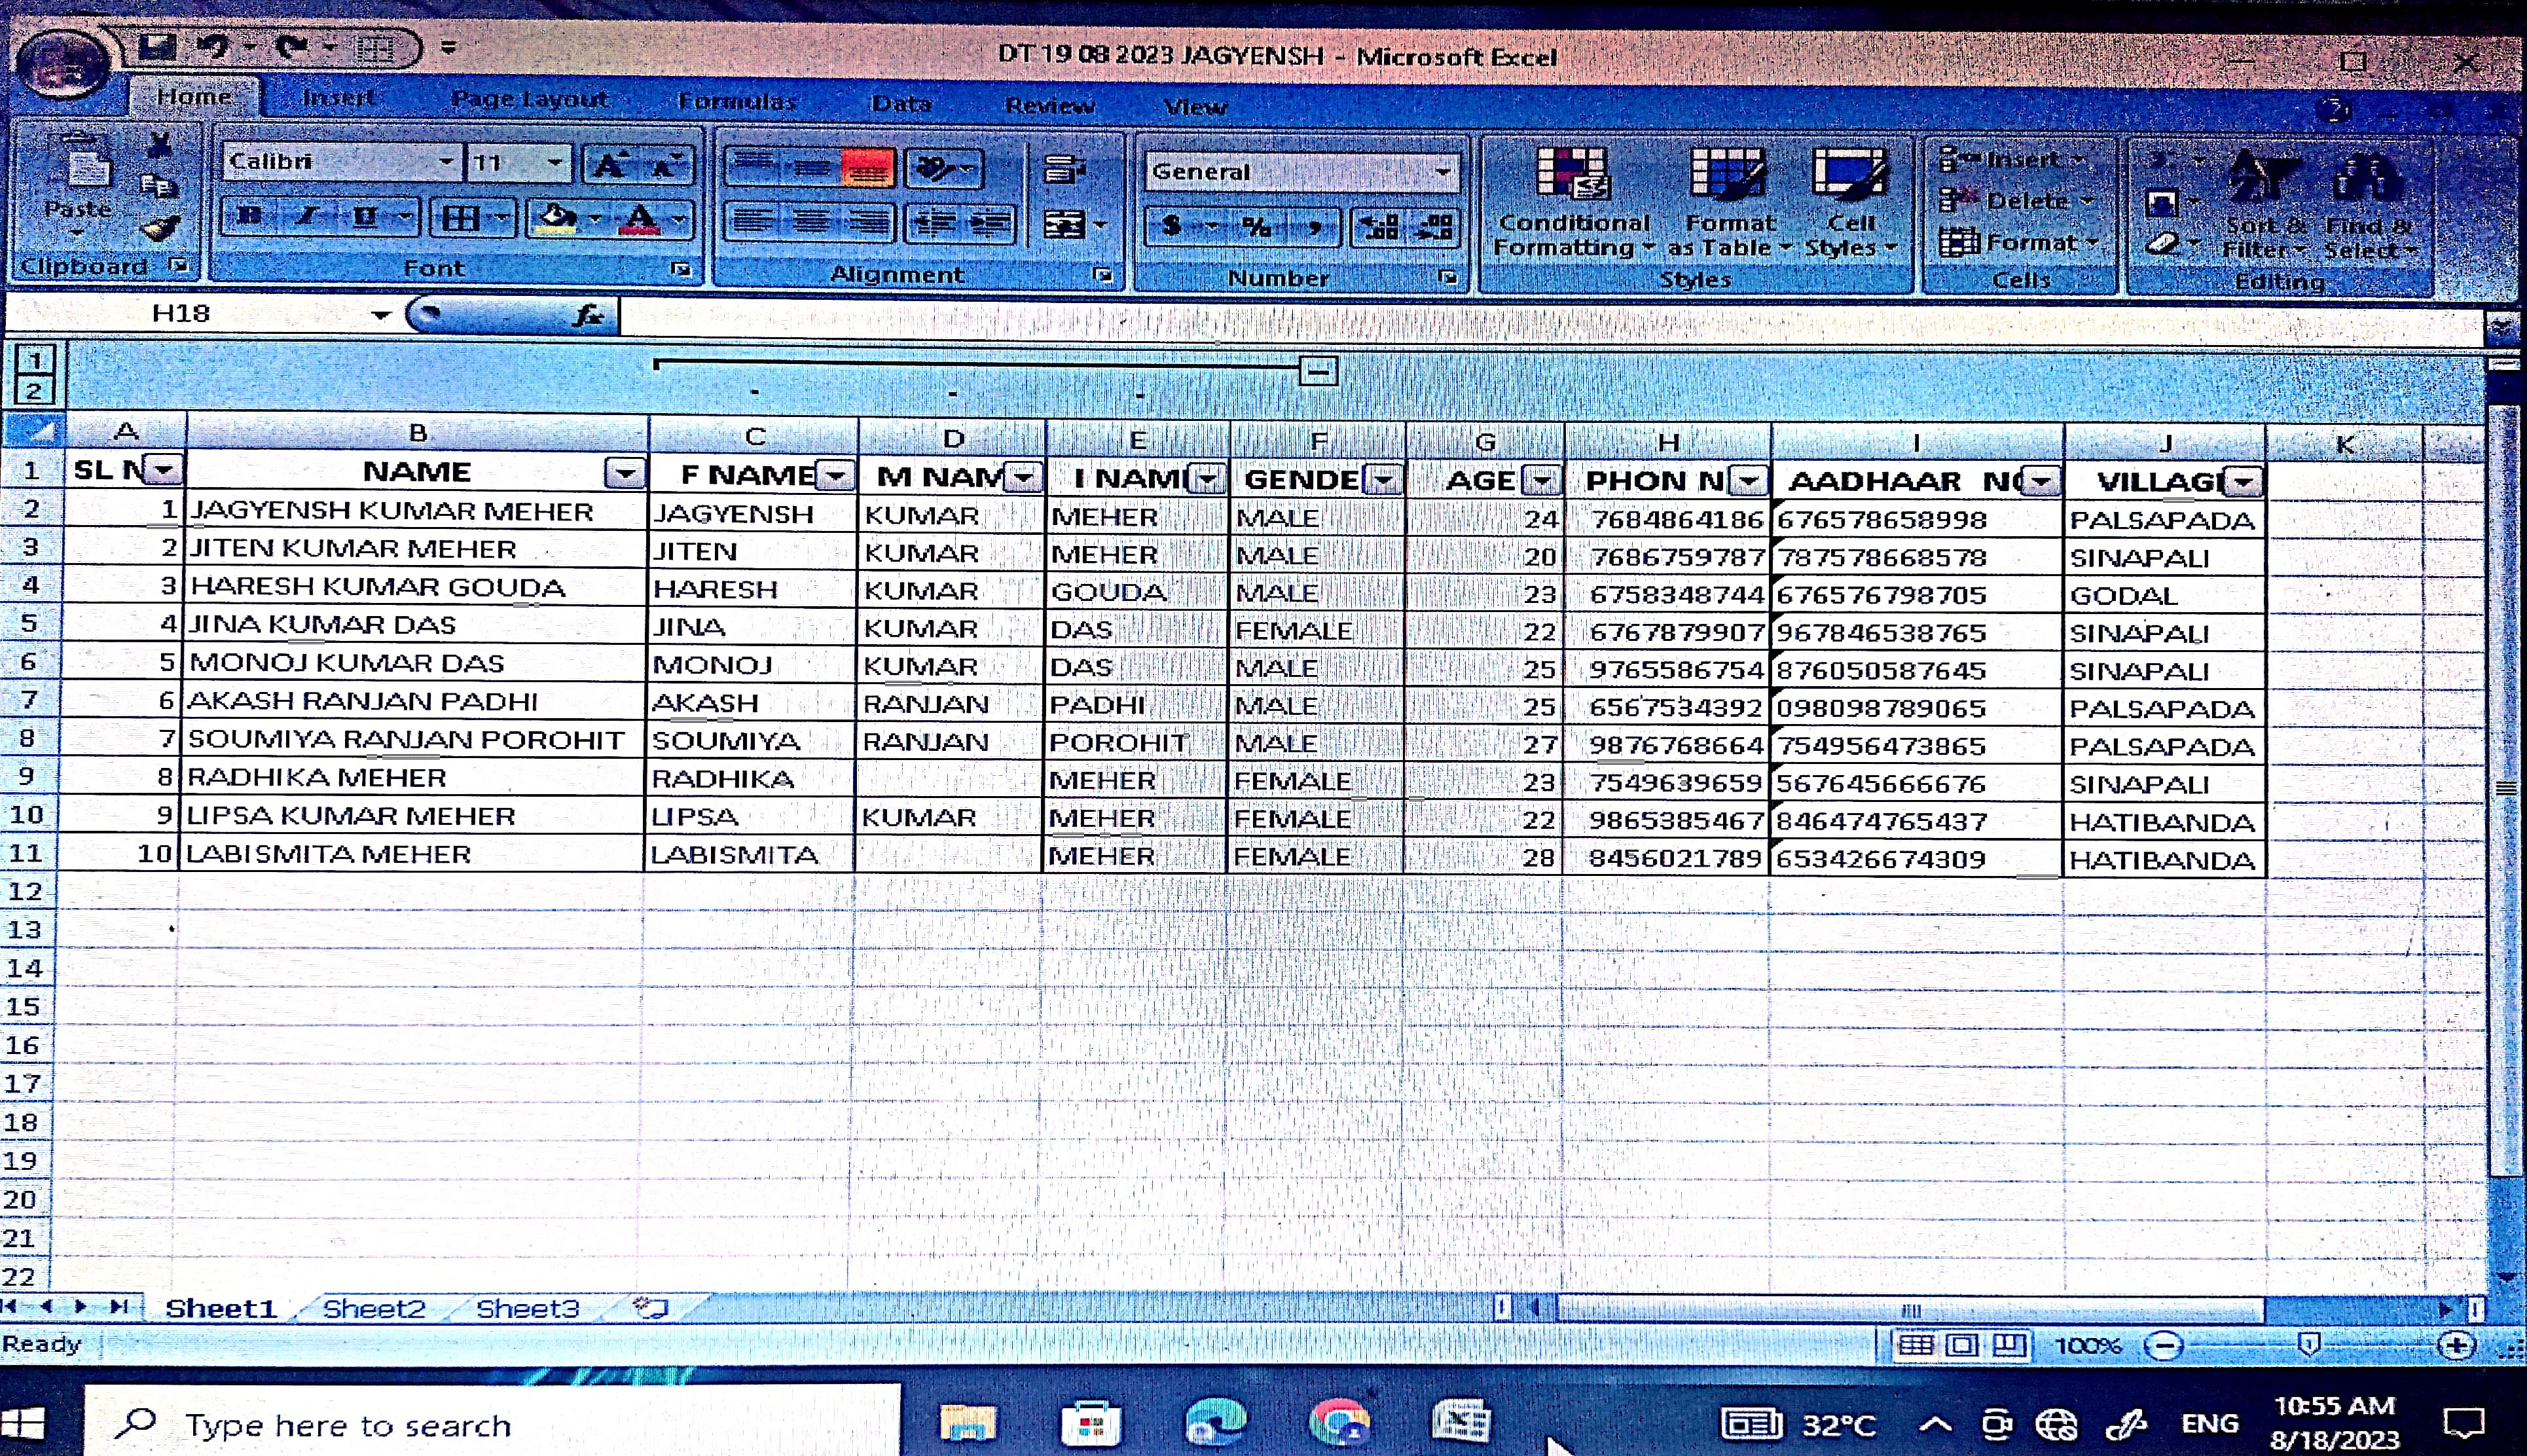
Task: Expand the font size dropdown
Action: tap(554, 163)
